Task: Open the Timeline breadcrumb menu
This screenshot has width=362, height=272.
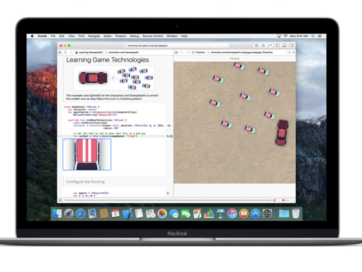Action: click(x=198, y=52)
